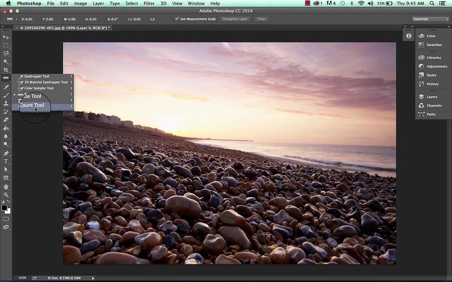Open the Select menu
452x282 pixels.
click(x=131, y=4)
